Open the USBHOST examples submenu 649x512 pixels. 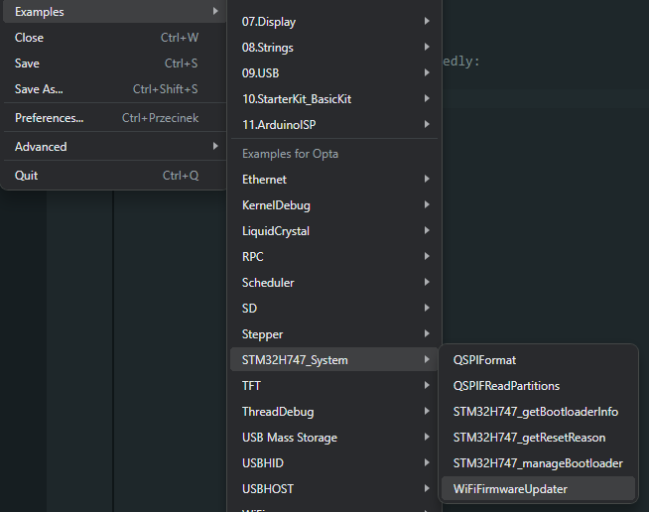click(334, 489)
